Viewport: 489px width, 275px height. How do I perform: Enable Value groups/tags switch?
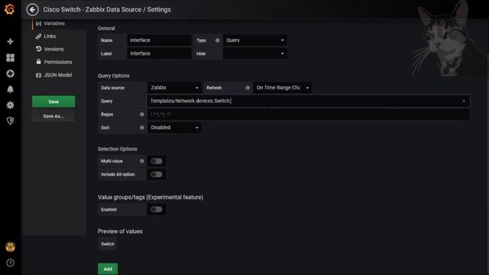tap(157, 209)
